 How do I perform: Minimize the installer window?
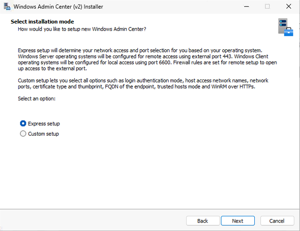[x=246, y=7]
